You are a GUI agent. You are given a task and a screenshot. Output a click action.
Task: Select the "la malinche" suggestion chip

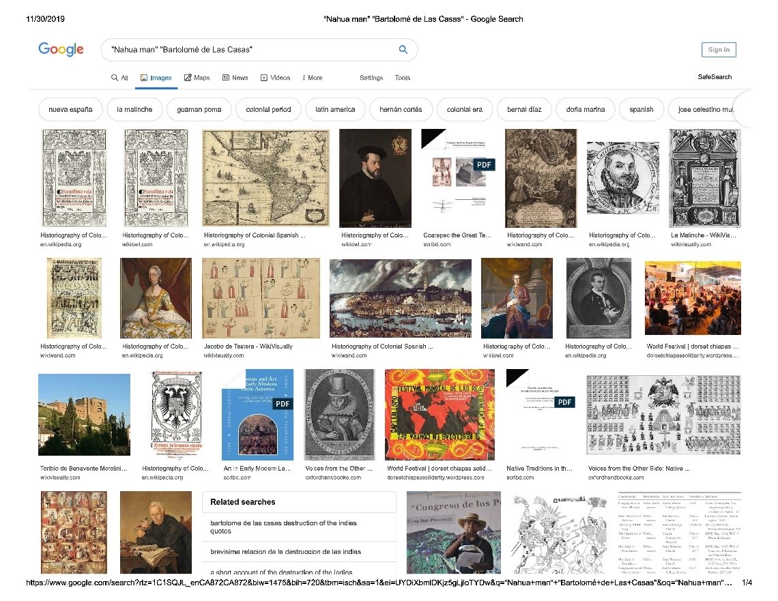134,110
